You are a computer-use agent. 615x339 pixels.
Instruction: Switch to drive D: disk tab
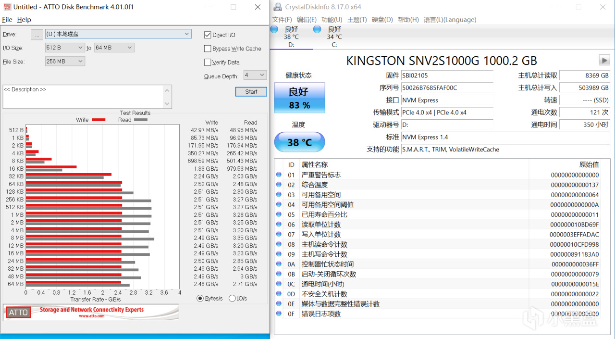point(291,37)
